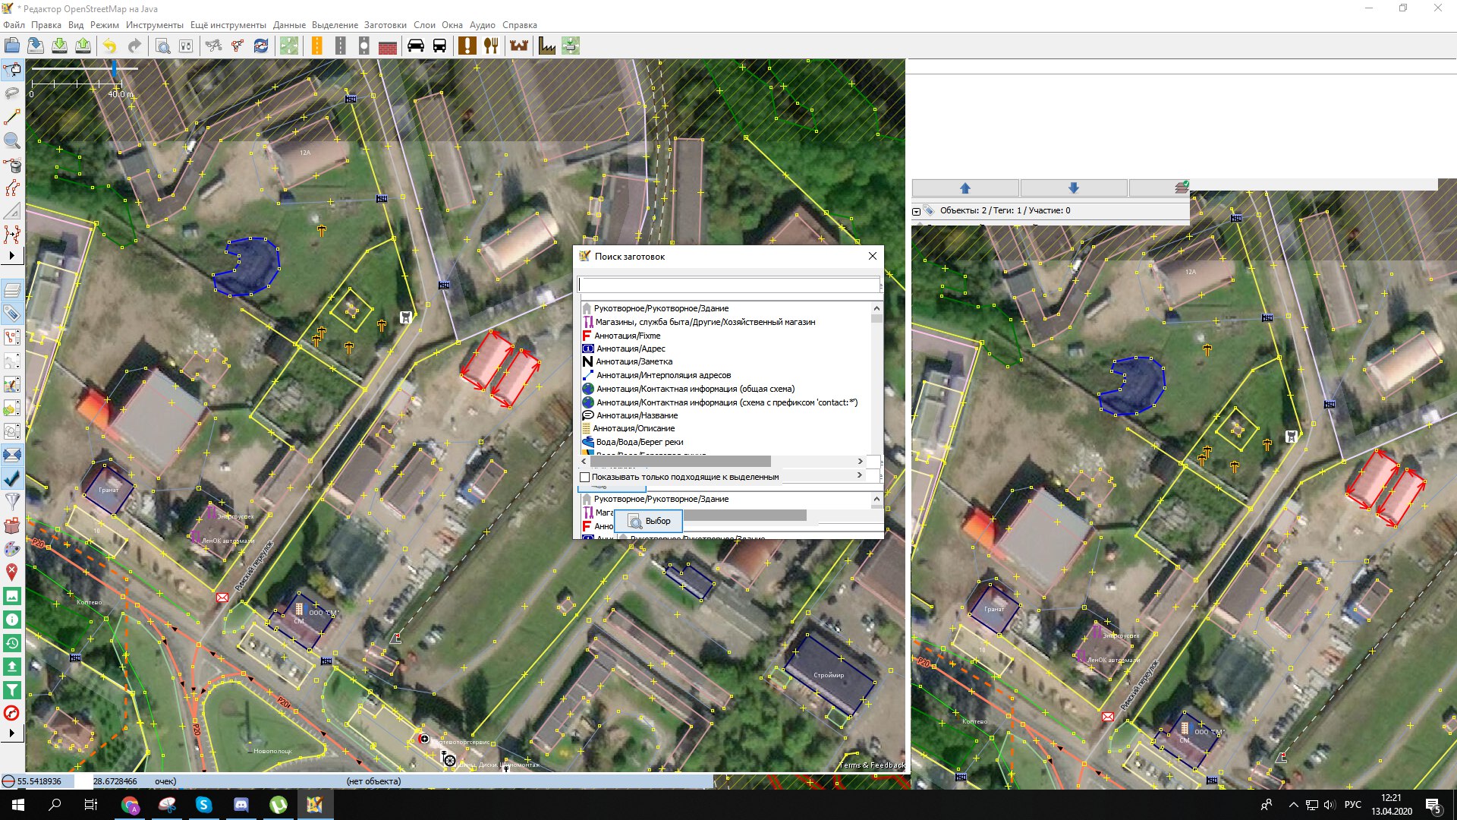Viewport: 1457px width, 820px height.
Task: Click the Open file folder icon
Action: 12,46
